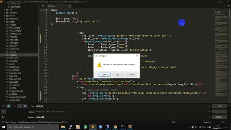Click No in Save Changes dialog

118,75
